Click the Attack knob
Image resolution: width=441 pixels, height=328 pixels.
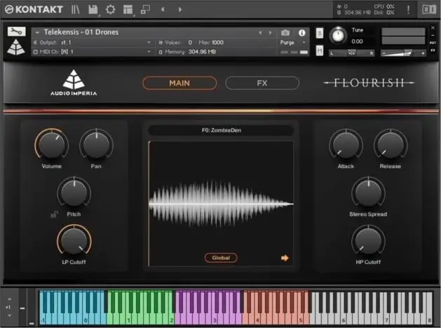click(x=346, y=145)
